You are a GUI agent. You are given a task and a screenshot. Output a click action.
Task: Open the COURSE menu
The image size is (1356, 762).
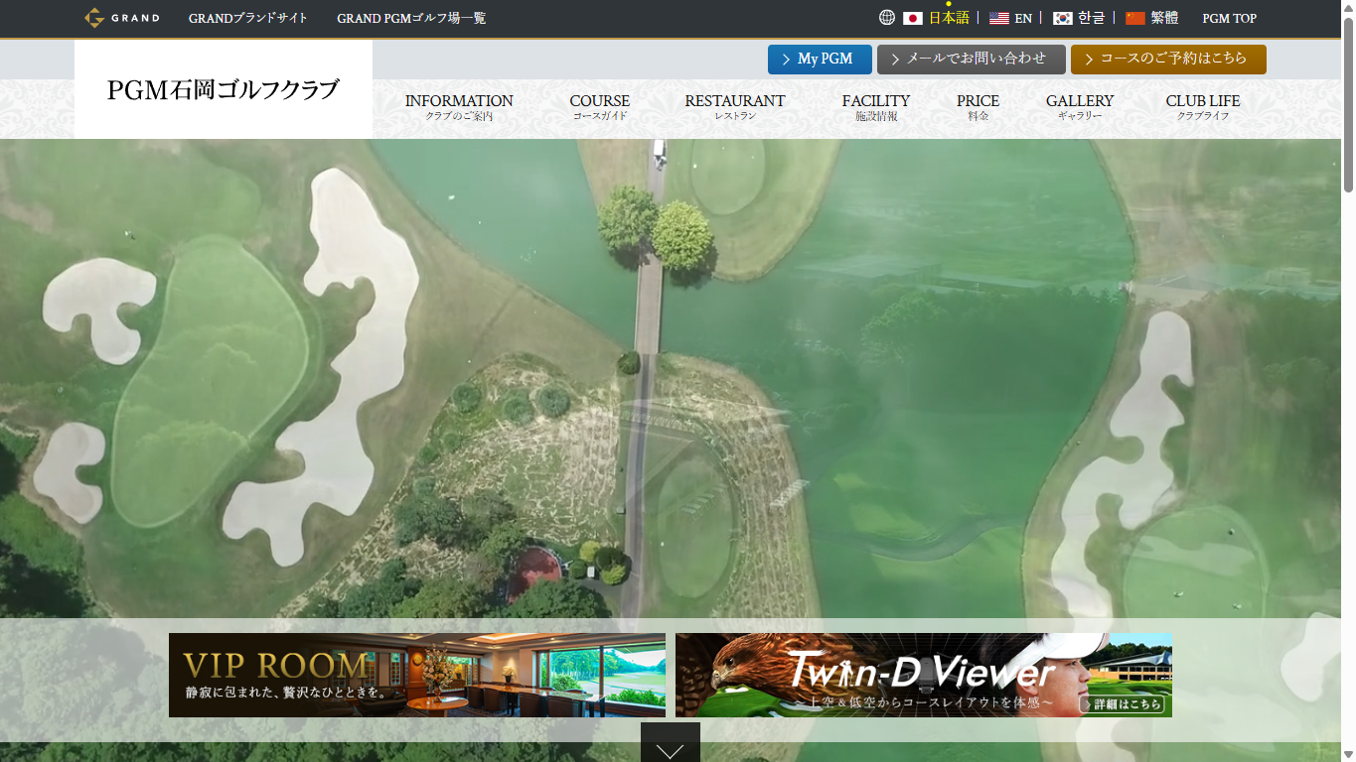600,107
